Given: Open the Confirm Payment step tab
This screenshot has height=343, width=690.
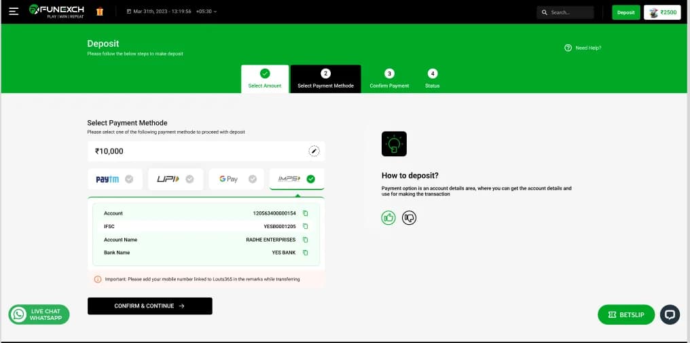Looking at the screenshot, I should pyautogui.click(x=389, y=79).
